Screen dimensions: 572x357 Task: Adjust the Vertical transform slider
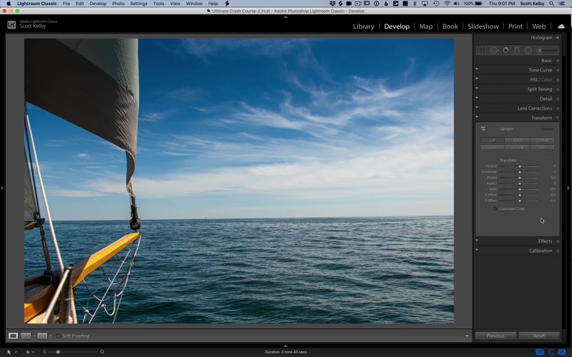520,166
